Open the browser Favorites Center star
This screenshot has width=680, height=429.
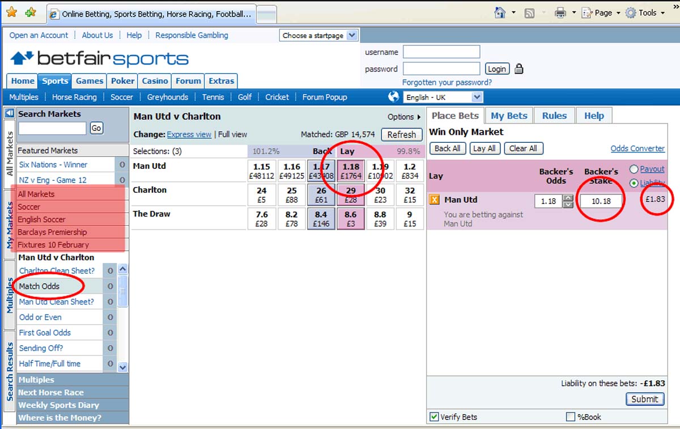(12, 12)
